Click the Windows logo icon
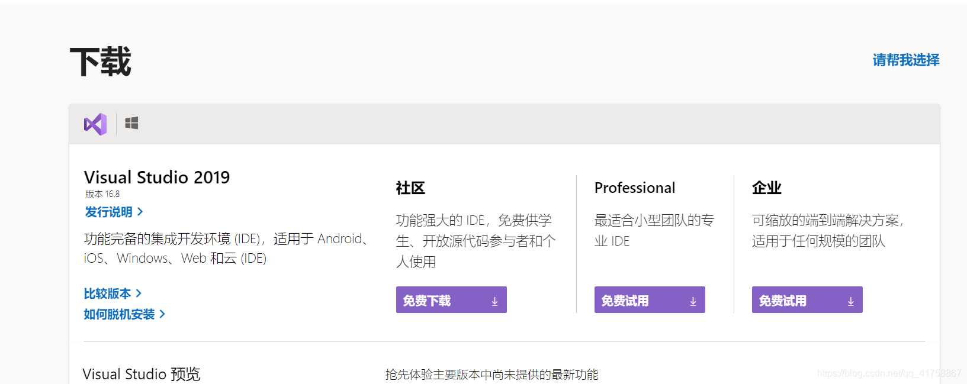Image resolution: width=967 pixels, height=384 pixels. [131, 123]
